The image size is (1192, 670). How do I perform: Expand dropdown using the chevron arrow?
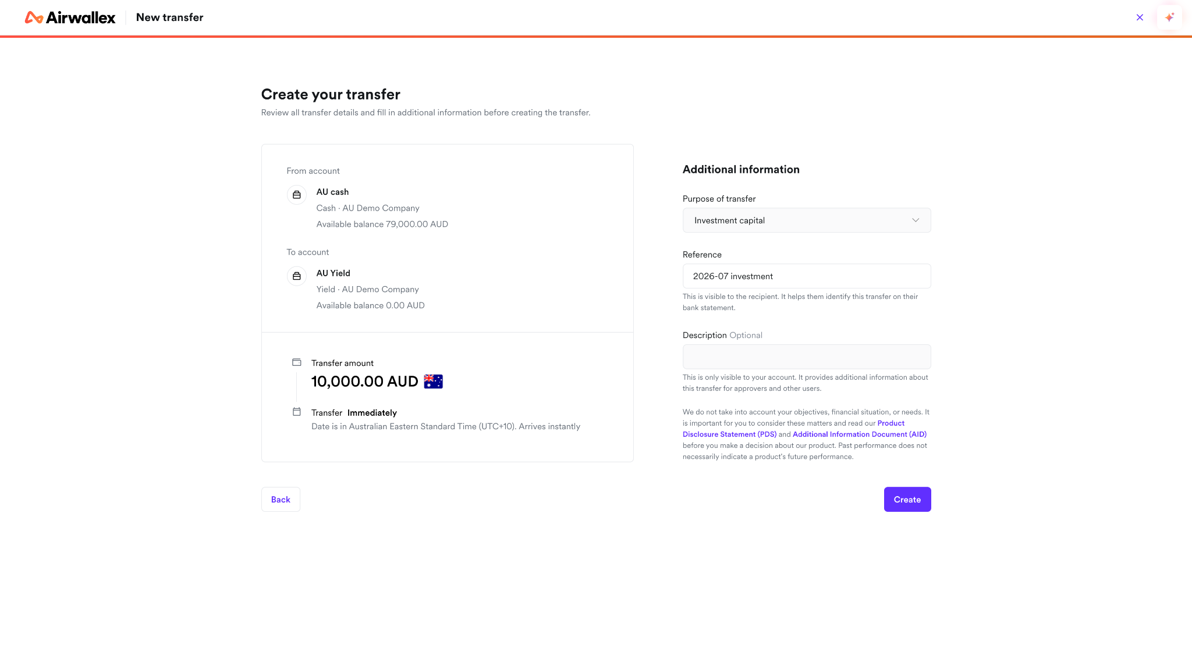pyautogui.click(x=916, y=220)
